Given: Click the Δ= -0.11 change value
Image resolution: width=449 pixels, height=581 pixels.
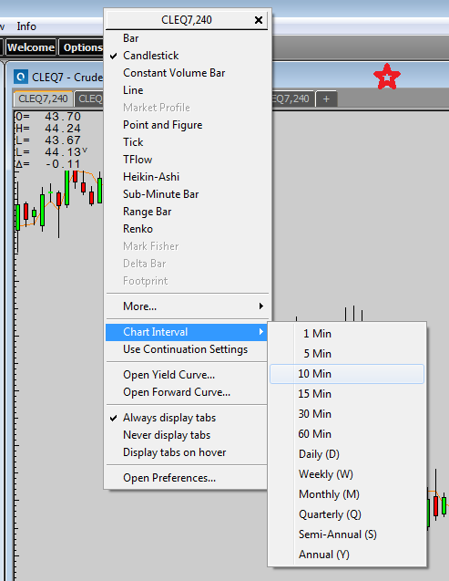Looking at the screenshot, I should [x=48, y=164].
